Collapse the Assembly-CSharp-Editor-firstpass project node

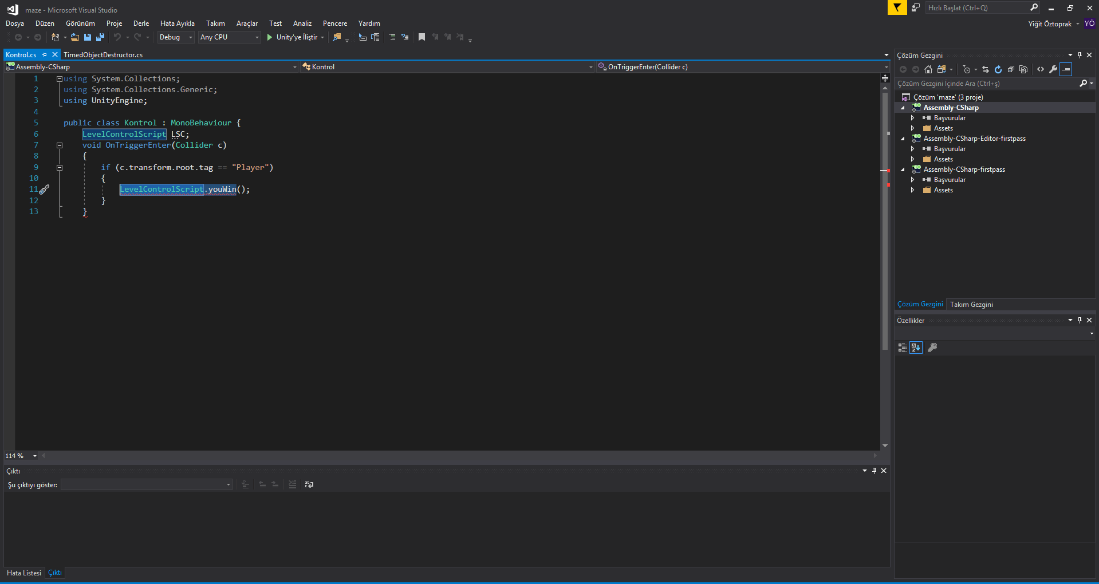[903, 139]
